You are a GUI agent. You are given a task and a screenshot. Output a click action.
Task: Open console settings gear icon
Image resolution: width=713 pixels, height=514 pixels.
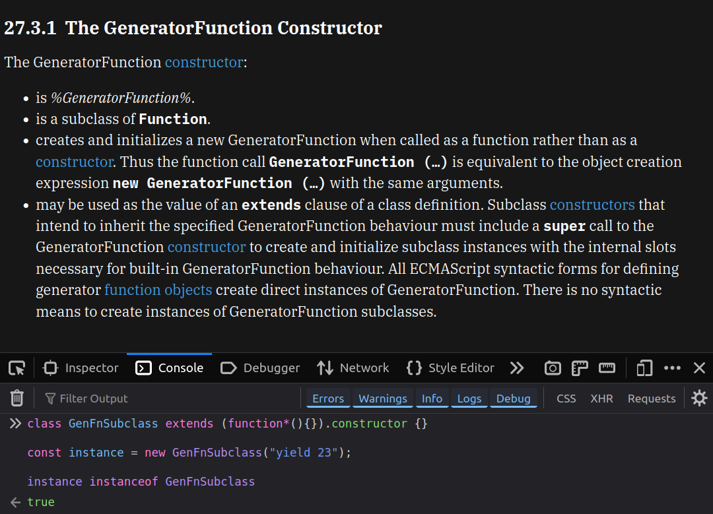[x=699, y=398]
